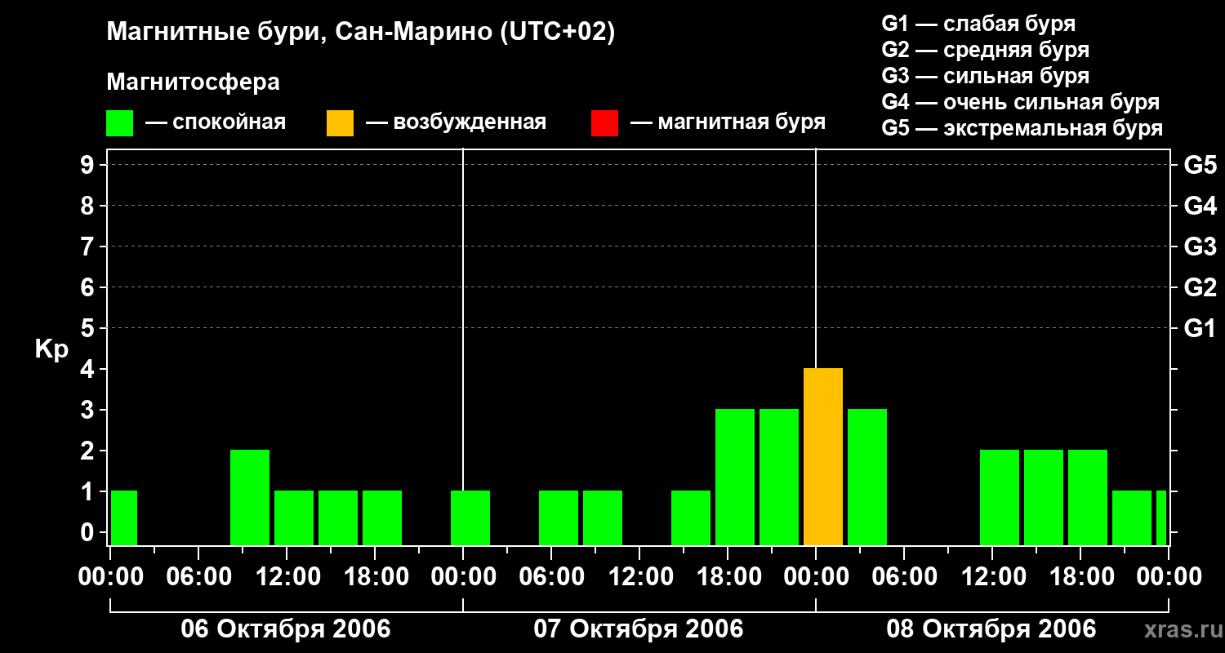Image resolution: width=1225 pixels, height=653 pixels.
Task: Click the line 'G2 — средняя буря'
Action: (986, 50)
